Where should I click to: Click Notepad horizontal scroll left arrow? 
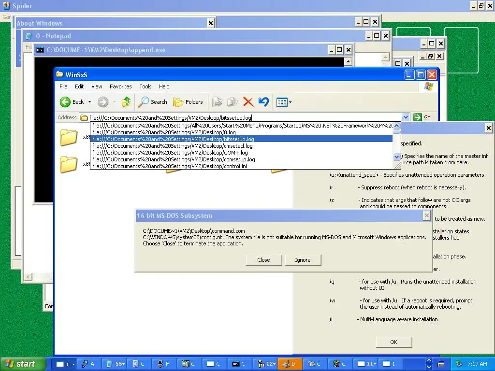(x=28, y=277)
